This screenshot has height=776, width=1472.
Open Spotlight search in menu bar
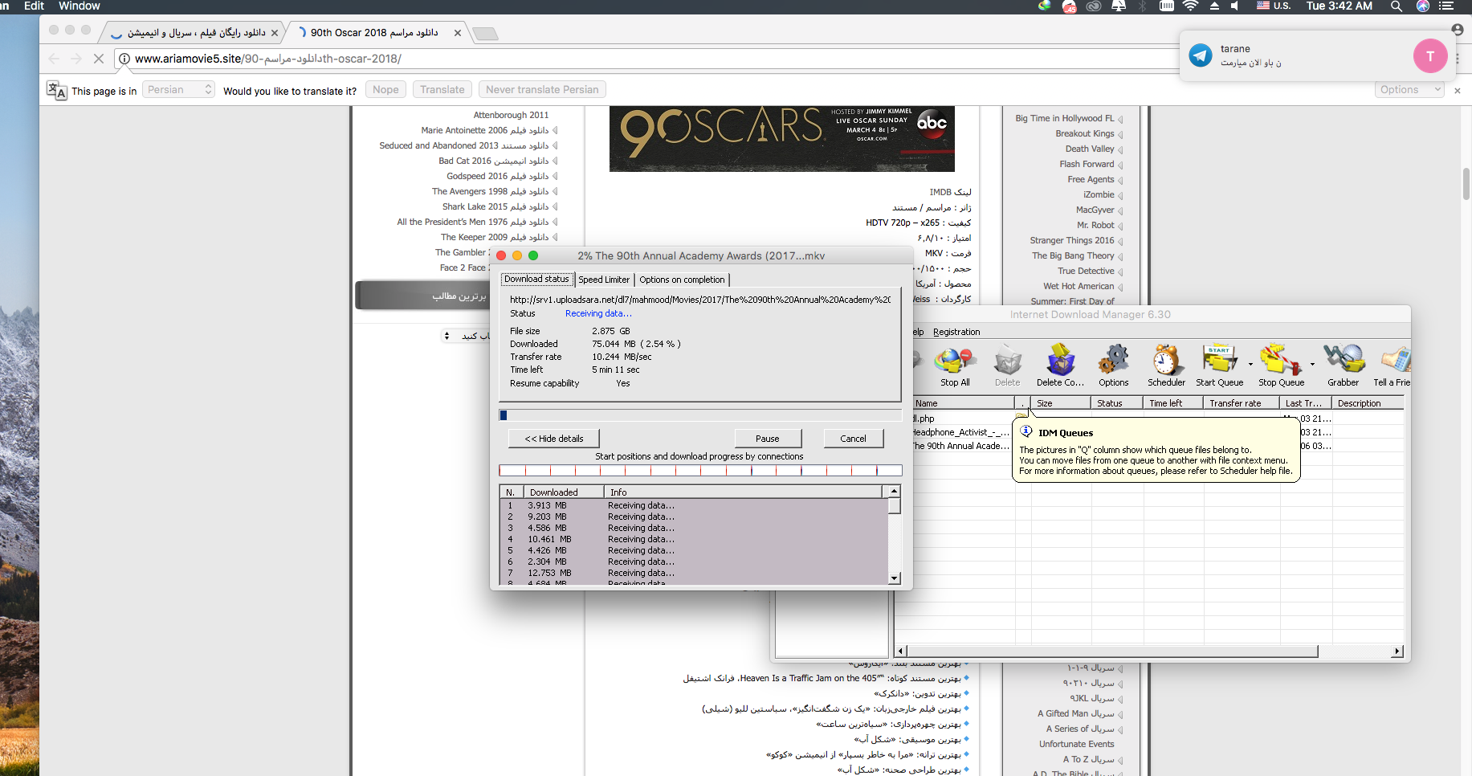[x=1397, y=6]
